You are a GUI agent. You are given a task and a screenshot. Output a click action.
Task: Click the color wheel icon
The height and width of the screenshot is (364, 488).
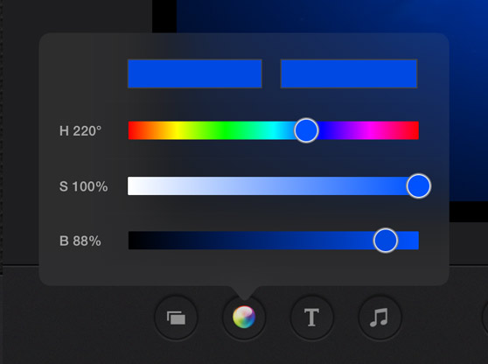click(x=244, y=318)
